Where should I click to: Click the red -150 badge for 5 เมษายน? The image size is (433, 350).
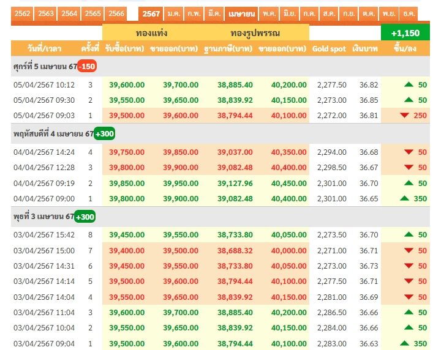(87, 66)
